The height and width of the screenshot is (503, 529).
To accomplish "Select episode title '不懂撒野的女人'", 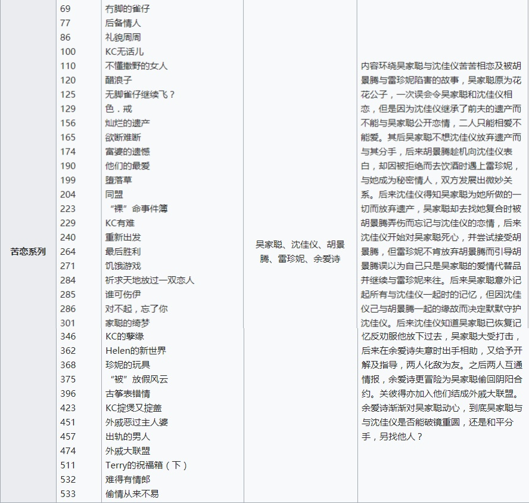I will coord(136,66).
